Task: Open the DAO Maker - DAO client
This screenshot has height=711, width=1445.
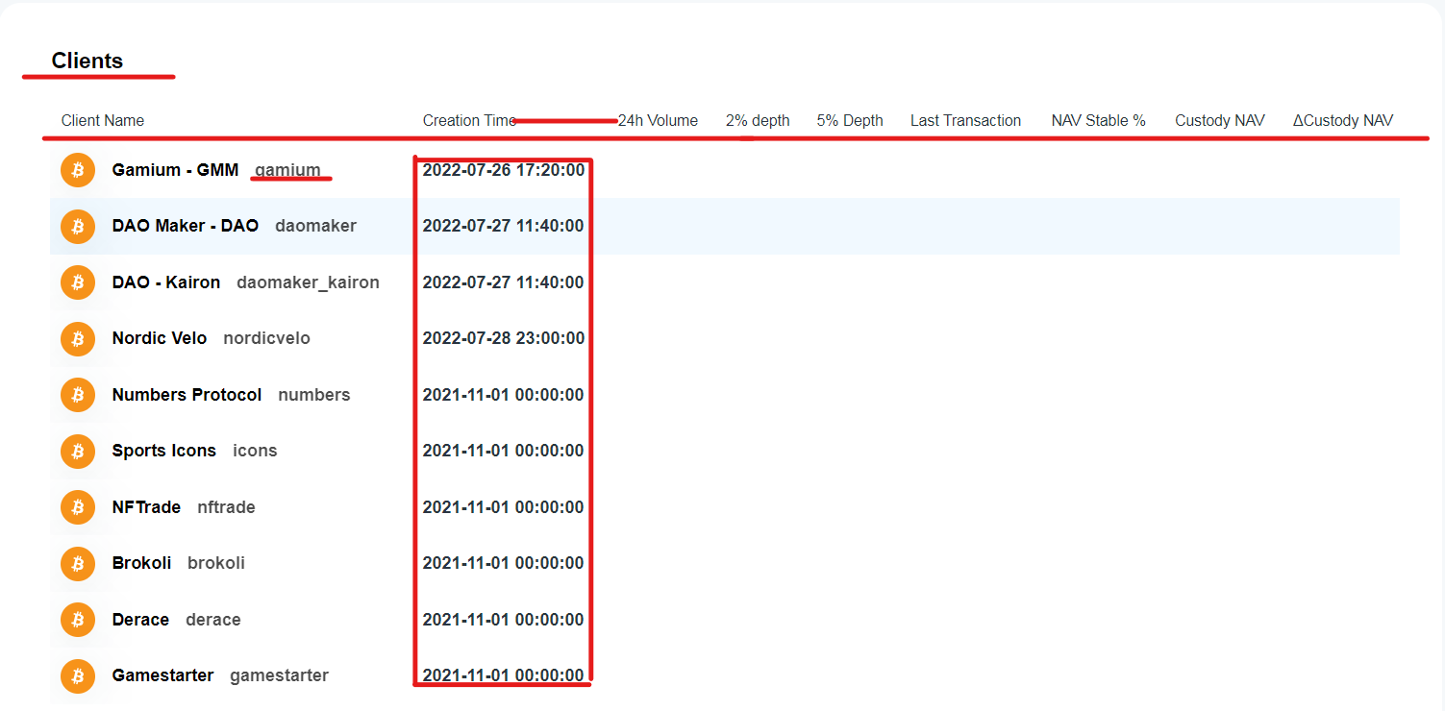Action: (x=186, y=226)
